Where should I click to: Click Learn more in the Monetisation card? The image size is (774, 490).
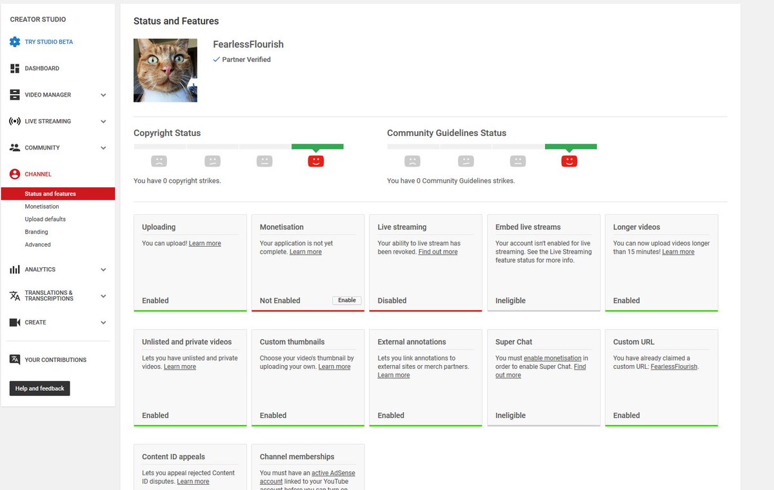click(306, 252)
